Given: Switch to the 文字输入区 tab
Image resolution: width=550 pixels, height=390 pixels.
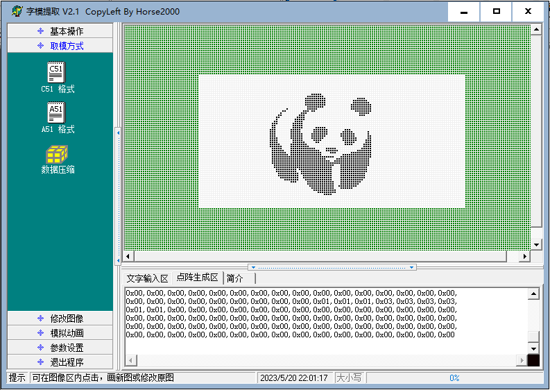Looking at the screenshot, I should click(147, 278).
